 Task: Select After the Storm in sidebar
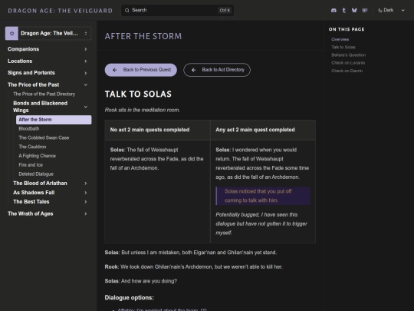[x=54, y=120]
